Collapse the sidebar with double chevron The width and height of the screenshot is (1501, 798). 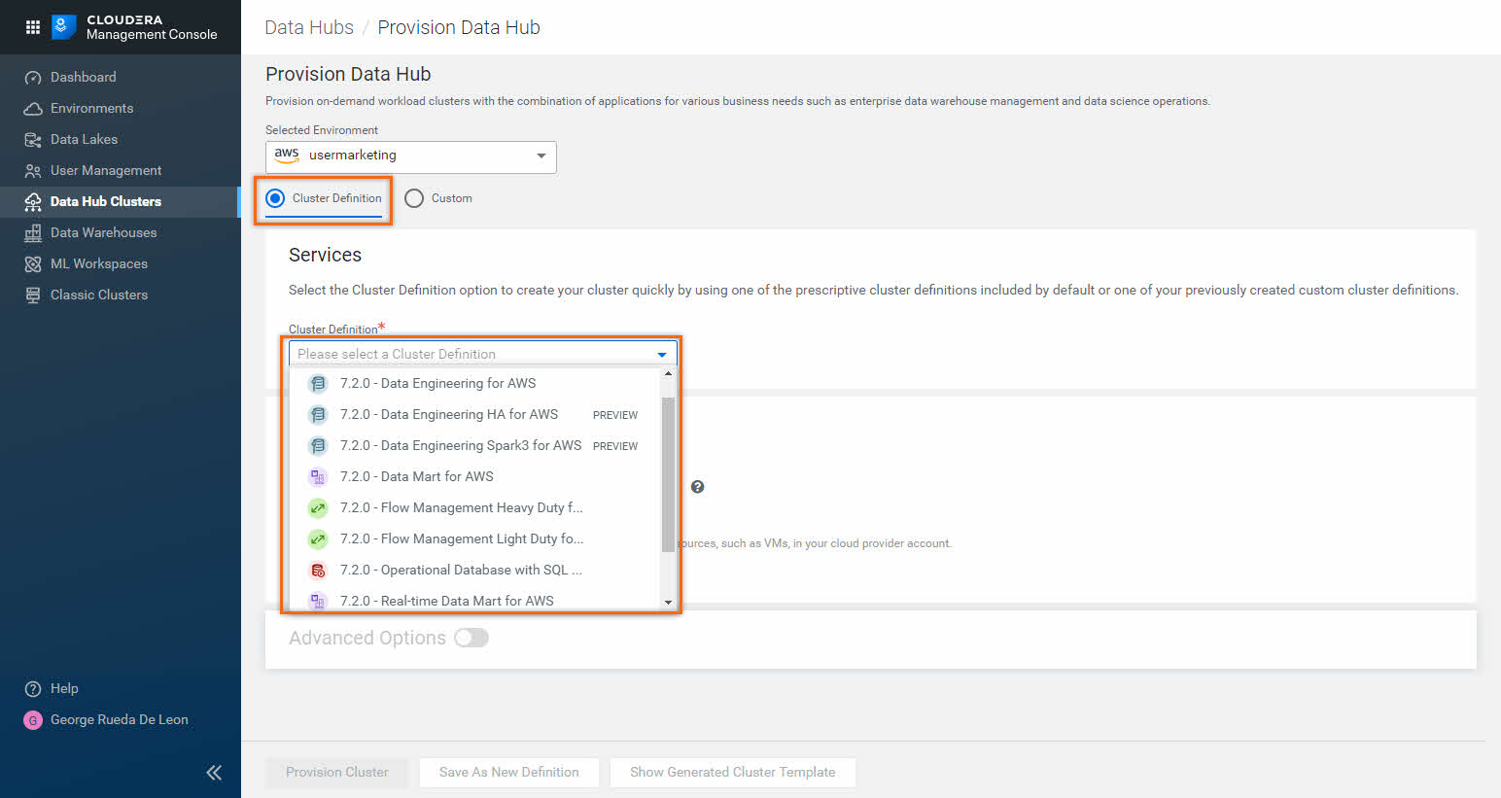tap(214, 773)
